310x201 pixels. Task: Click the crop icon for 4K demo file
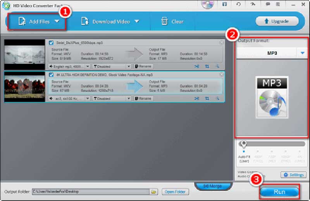tap(207, 98)
